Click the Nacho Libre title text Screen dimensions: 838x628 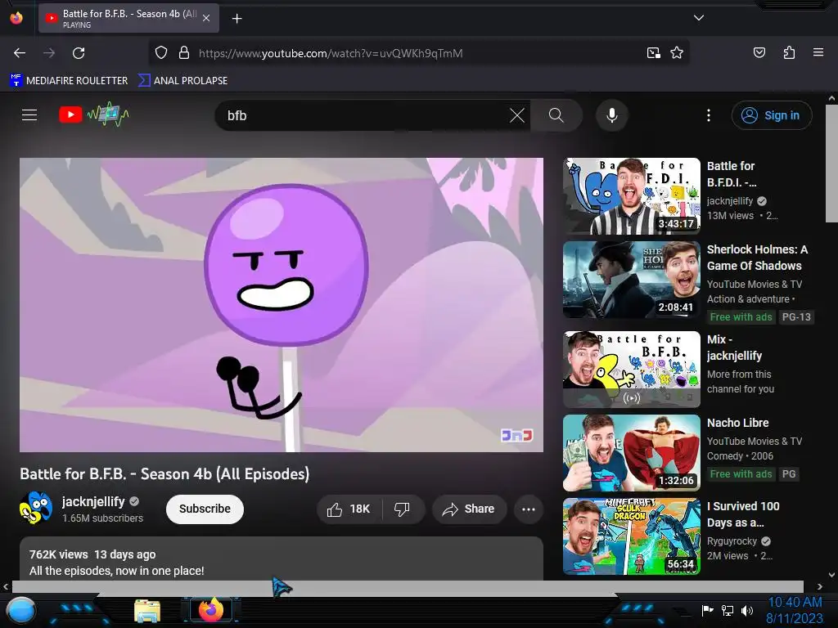737,423
